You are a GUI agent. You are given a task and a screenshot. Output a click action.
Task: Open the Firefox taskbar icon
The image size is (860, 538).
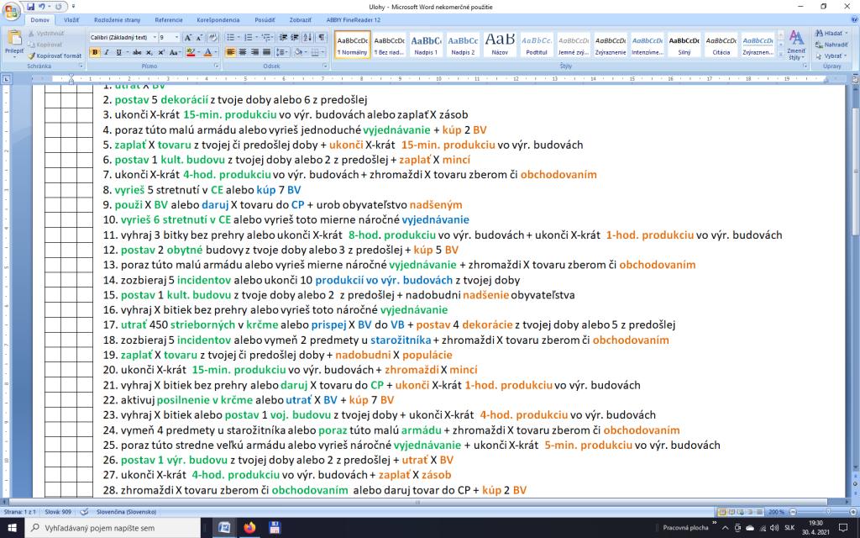pos(250,528)
